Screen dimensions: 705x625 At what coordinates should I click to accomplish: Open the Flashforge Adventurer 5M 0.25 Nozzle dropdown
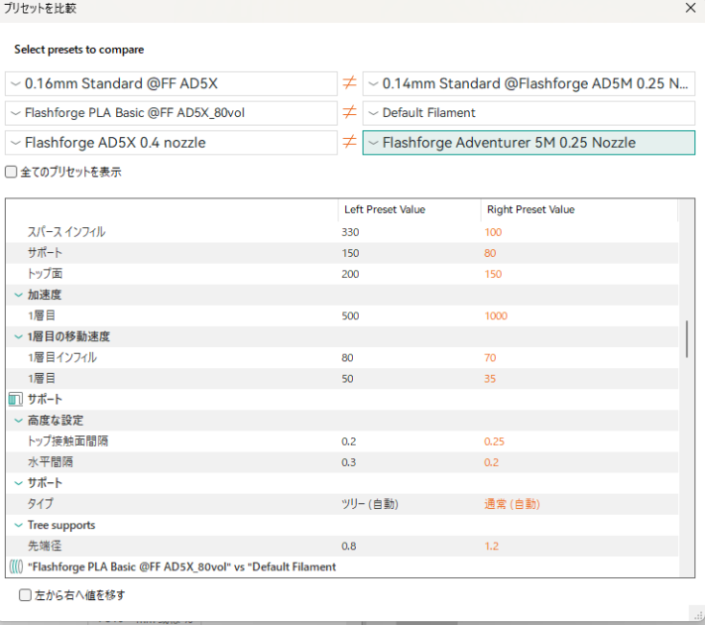pos(529,143)
